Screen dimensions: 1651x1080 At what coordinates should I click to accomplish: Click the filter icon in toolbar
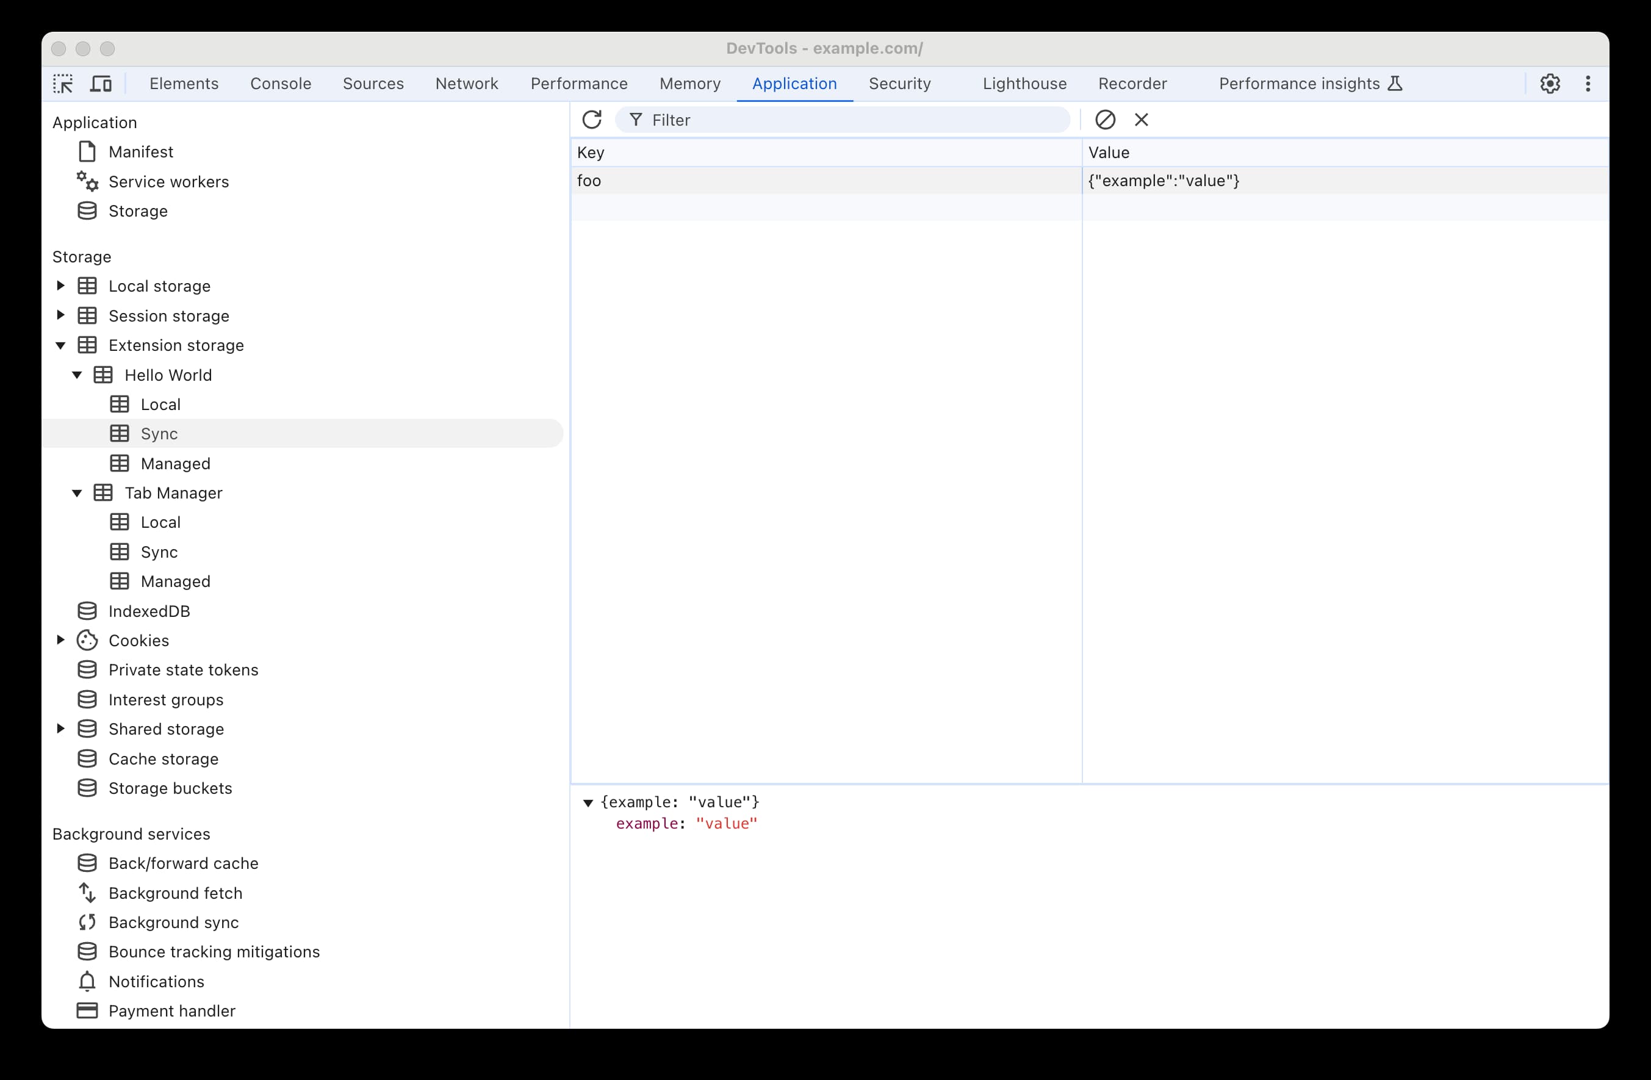635,120
